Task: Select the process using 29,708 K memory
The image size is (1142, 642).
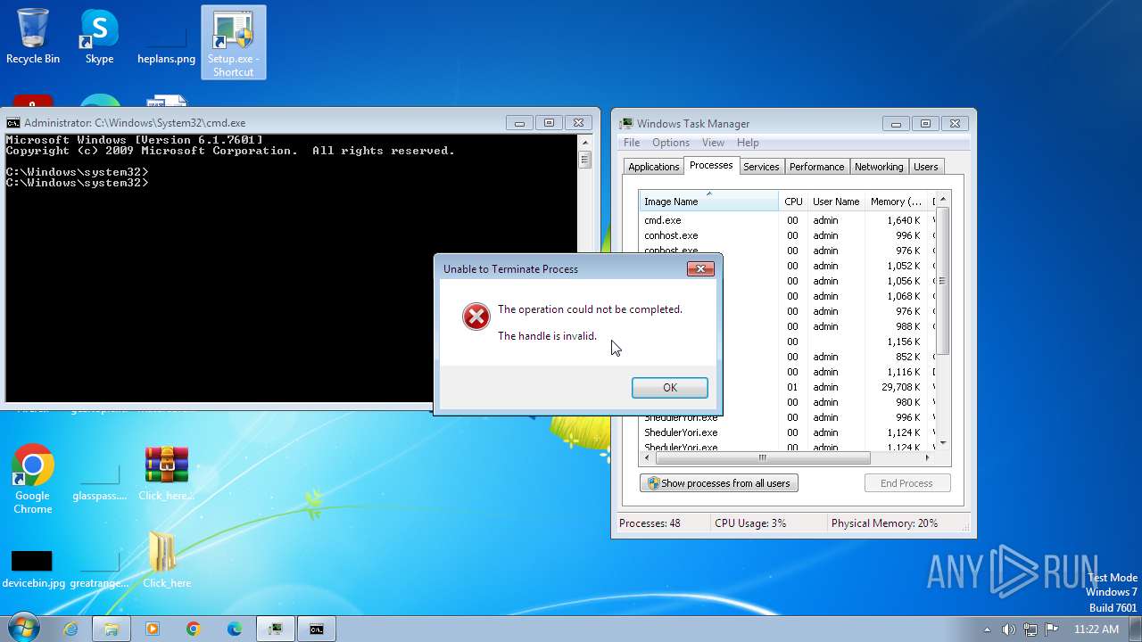Action: coord(787,387)
